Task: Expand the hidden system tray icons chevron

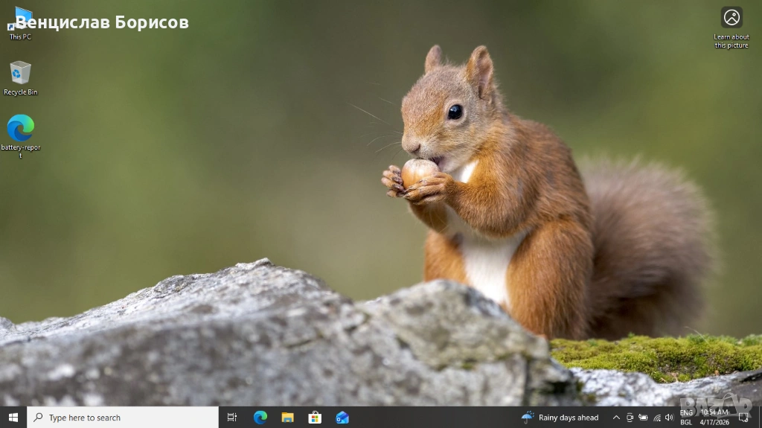Action: pyautogui.click(x=616, y=418)
